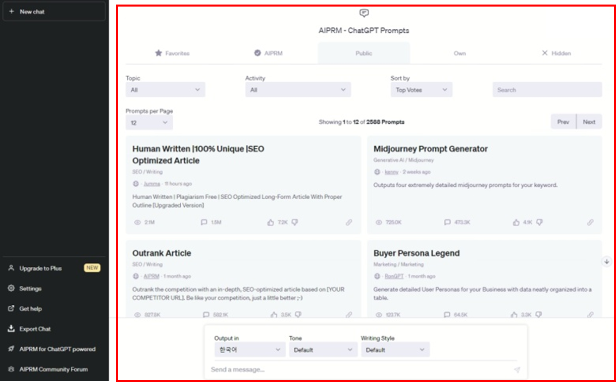The image size is (616, 382).
Task: Open Upgrade to Plus option
Action: pyautogui.click(x=54, y=268)
